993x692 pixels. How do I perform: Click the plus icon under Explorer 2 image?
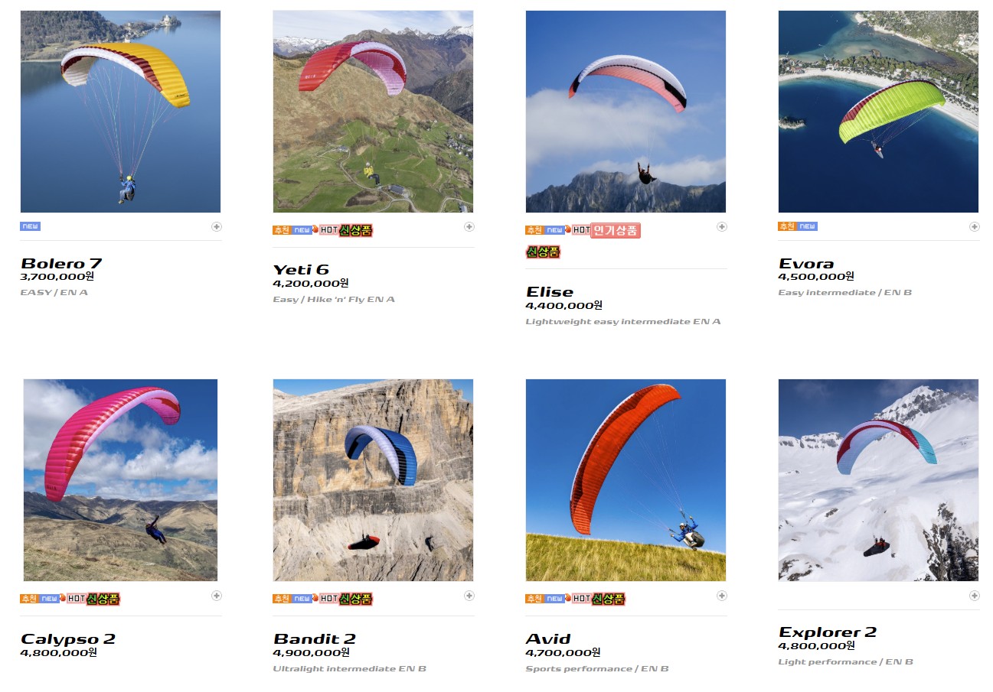[x=975, y=596]
